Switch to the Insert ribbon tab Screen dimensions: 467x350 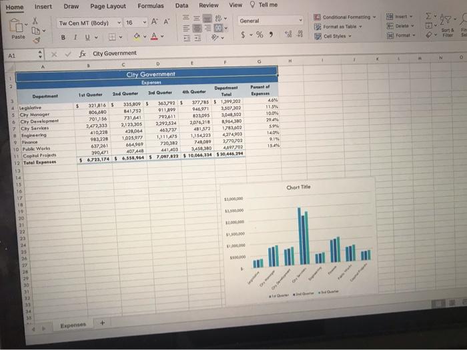pos(43,7)
